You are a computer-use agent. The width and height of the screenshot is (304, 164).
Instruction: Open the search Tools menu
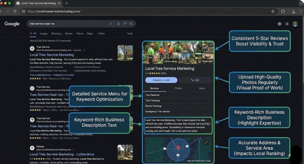click(130, 33)
